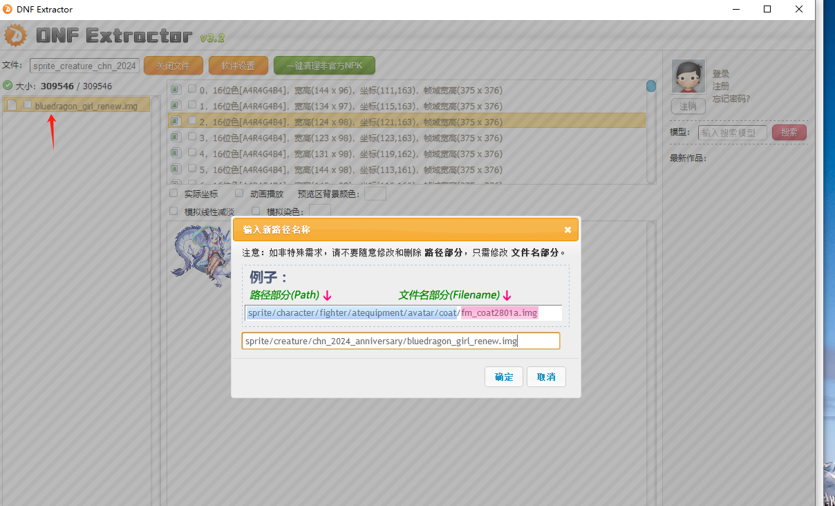This screenshot has width=835, height=506.
Task: Confirm with the 确定 button
Action: pyautogui.click(x=504, y=377)
